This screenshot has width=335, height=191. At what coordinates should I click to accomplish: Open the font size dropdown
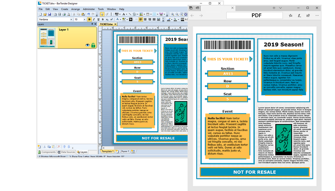[85, 20]
